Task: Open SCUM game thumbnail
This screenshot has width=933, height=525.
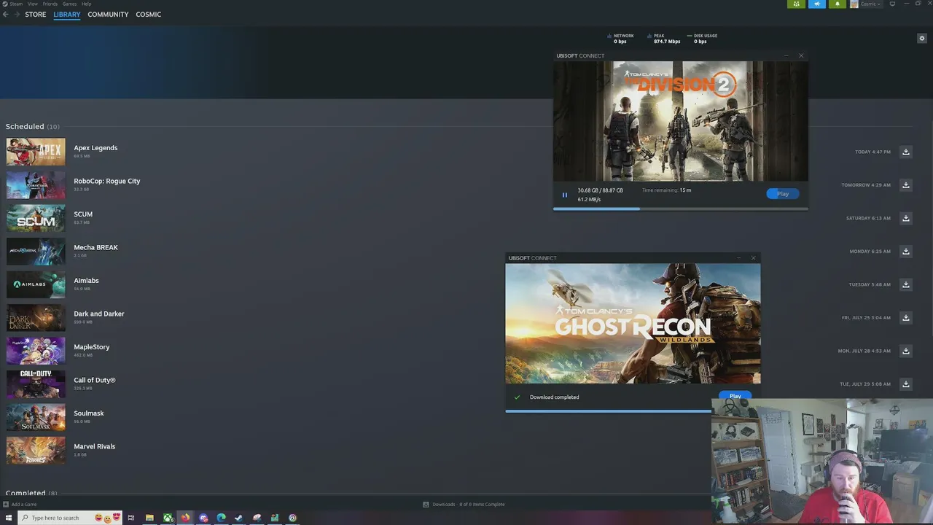Action: coord(36,218)
